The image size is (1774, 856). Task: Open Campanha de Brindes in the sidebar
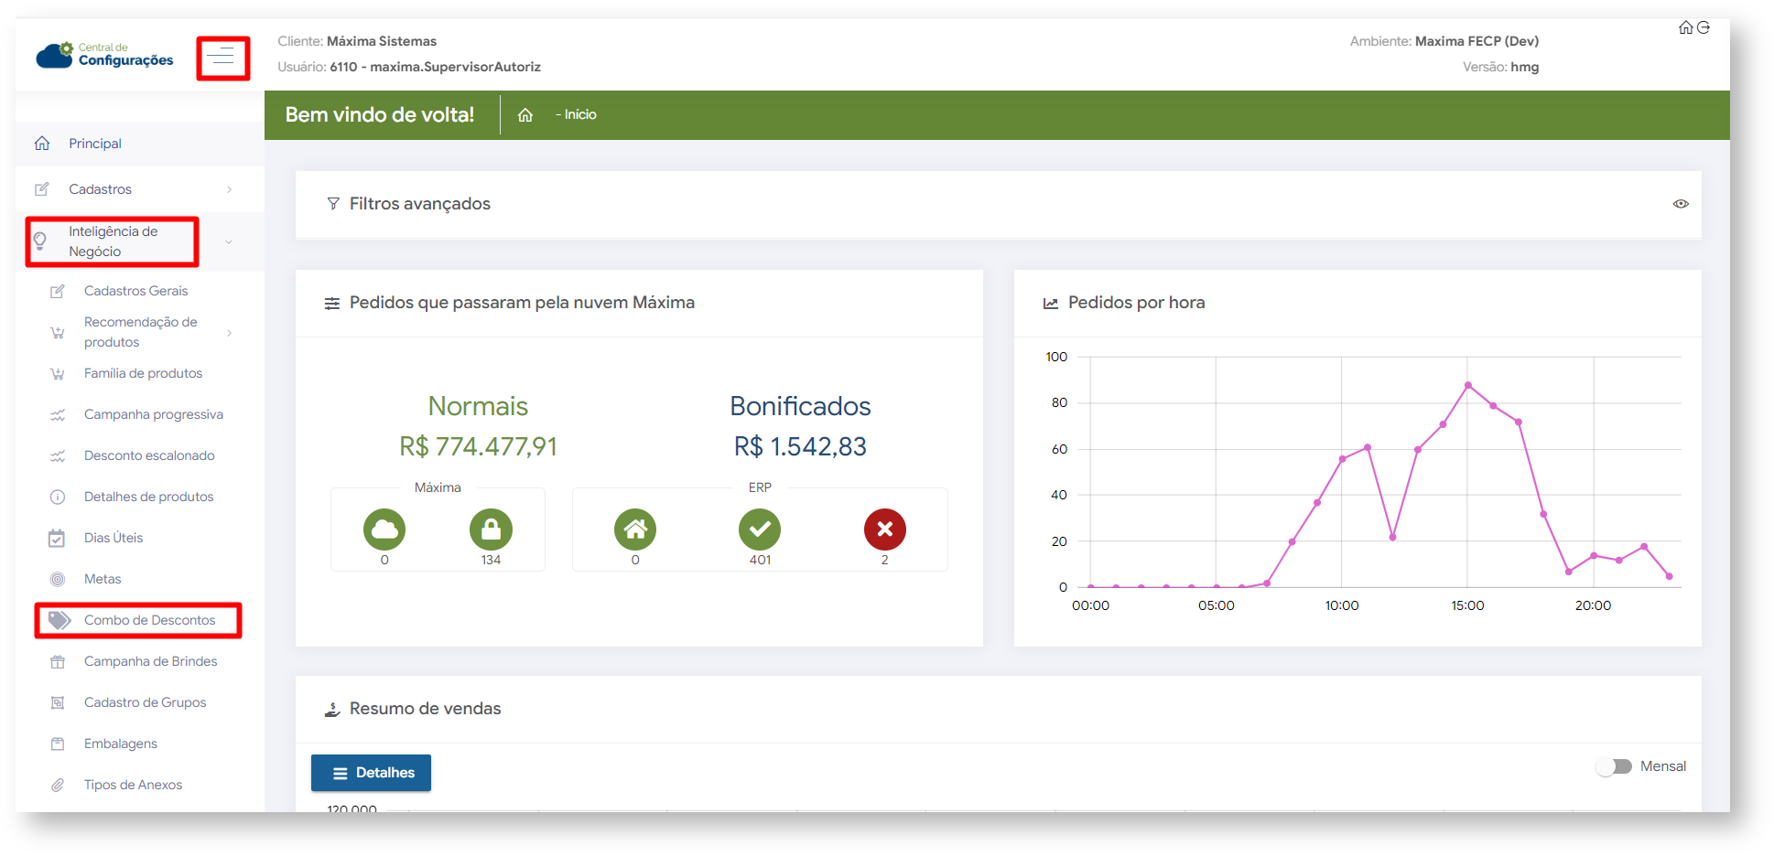(150, 661)
